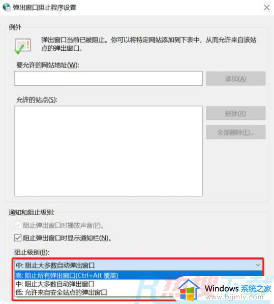This screenshot has height=304, width=274.
Task: Click the 允许的站点(S) label
Action: 37,100
